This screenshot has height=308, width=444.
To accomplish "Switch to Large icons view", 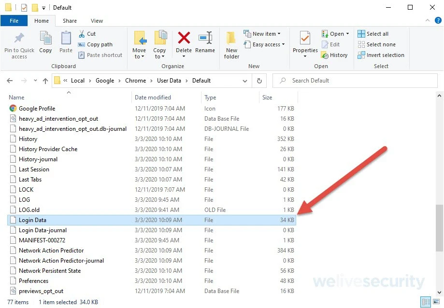I will pos(436,302).
